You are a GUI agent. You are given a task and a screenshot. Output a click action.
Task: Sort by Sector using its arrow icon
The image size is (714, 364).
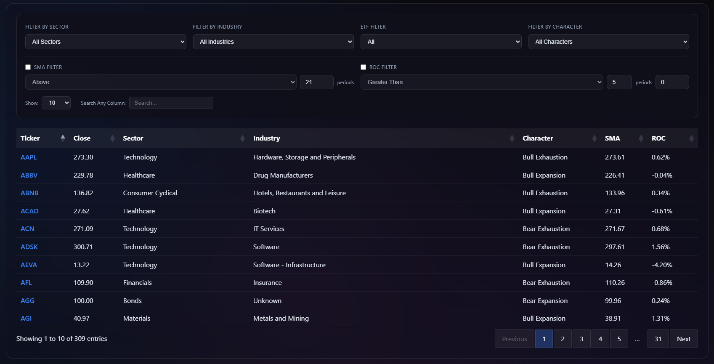coord(242,138)
